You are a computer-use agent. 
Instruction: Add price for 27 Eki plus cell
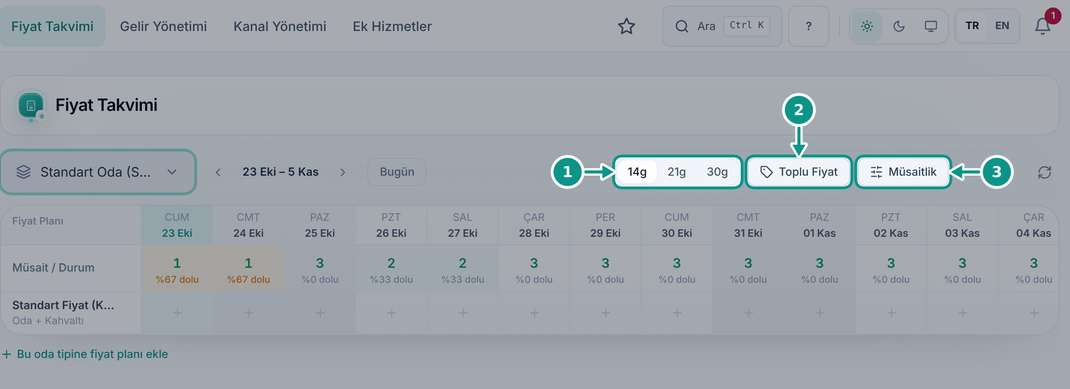click(463, 313)
